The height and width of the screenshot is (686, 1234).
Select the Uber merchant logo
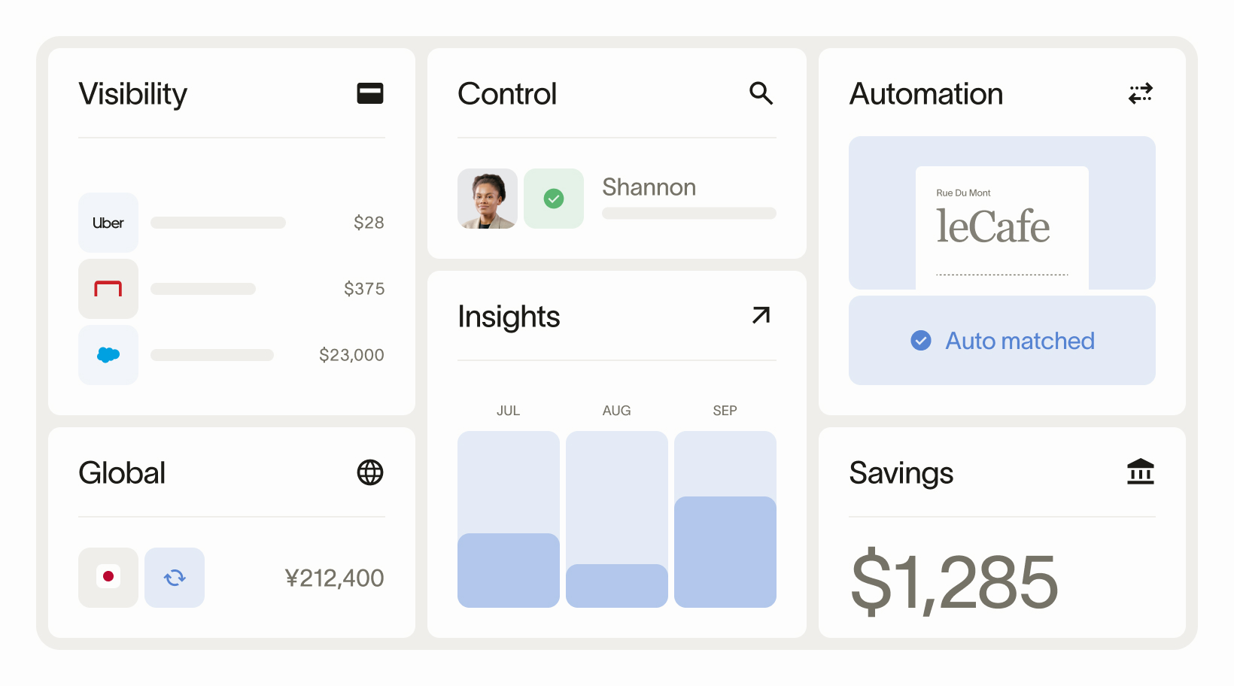tap(108, 223)
